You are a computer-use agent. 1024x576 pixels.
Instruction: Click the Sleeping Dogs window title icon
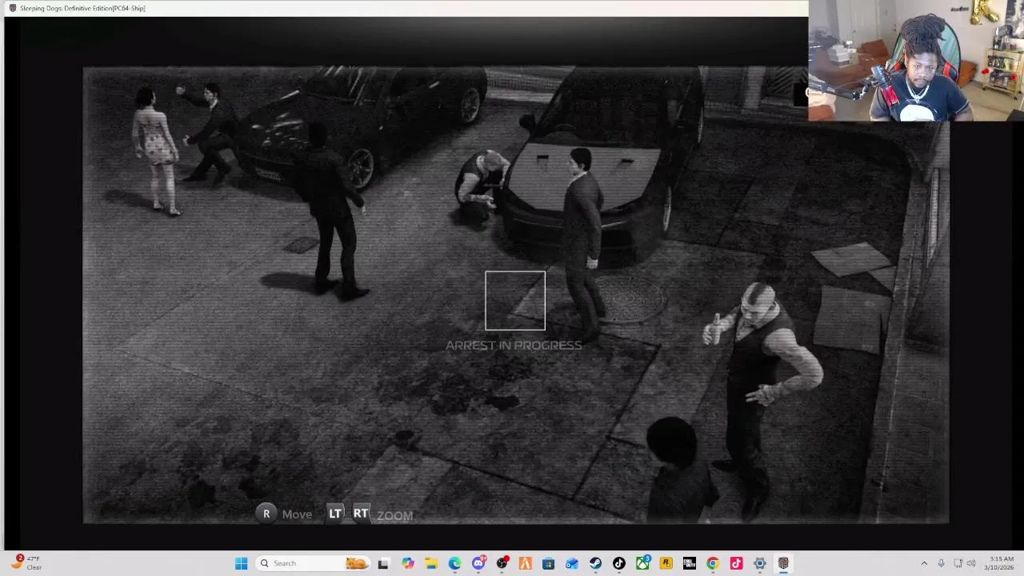click(x=12, y=8)
